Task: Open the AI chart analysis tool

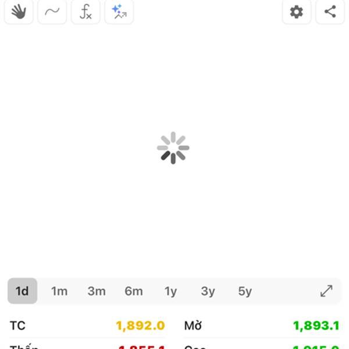Action: coord(119,12)
